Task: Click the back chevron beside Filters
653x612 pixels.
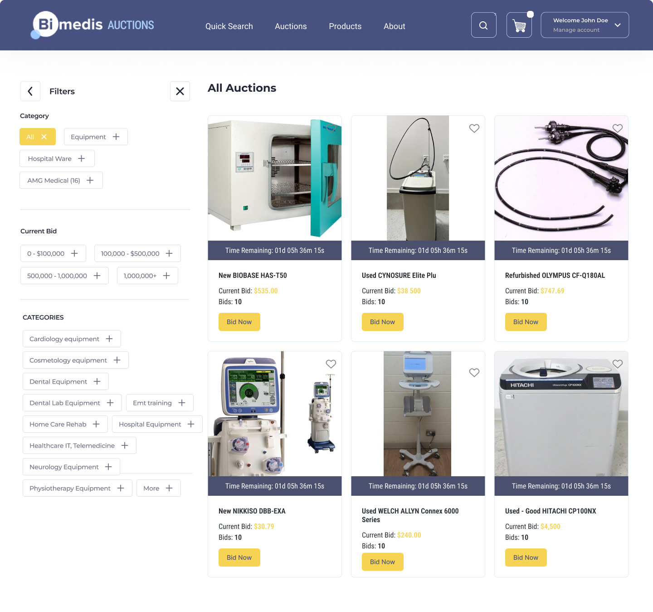Action: click(30, 91)
